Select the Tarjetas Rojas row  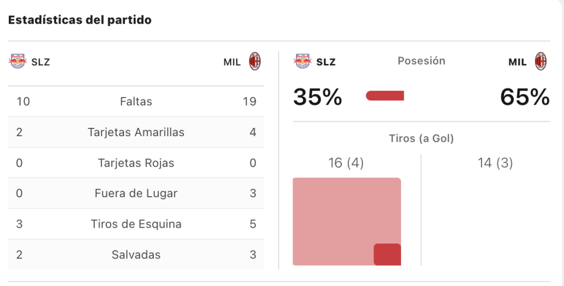136,163
